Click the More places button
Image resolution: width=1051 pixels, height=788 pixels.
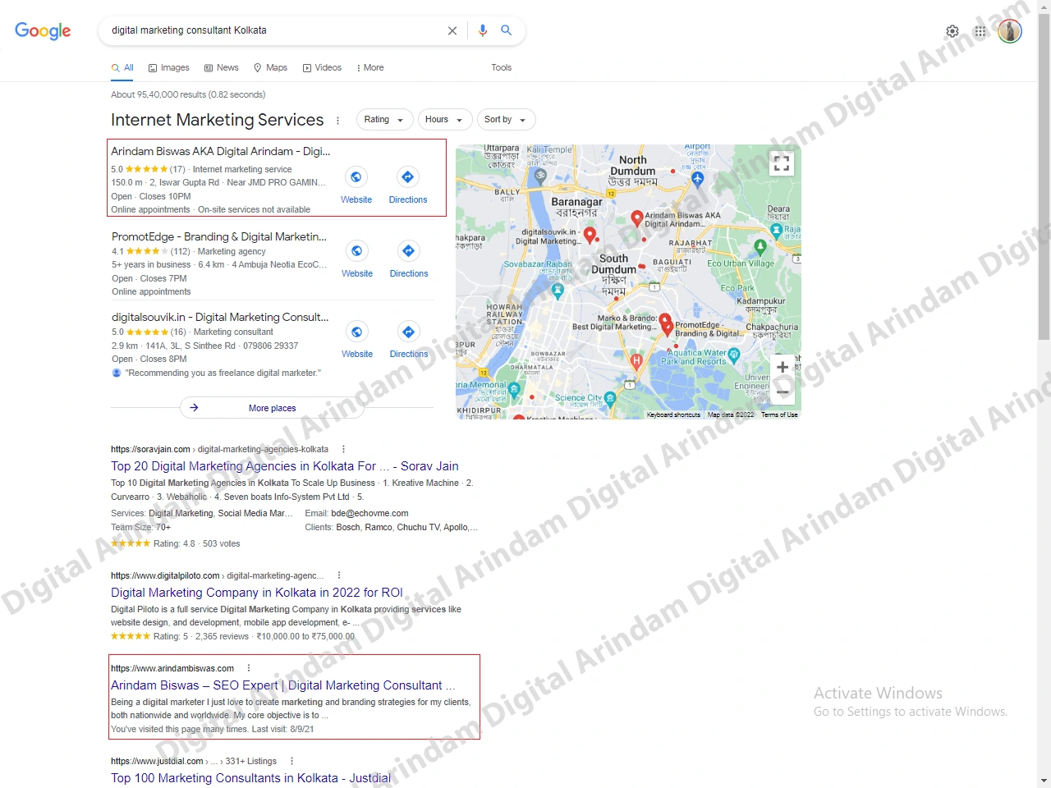(x=273, y=408)
